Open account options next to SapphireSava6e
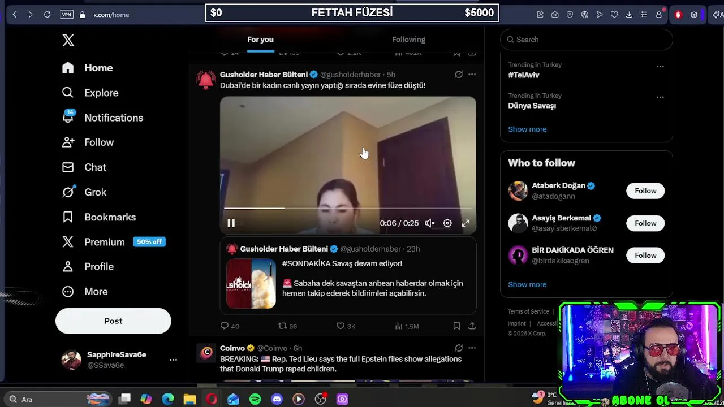724x407 pixels. click(173, 360)
